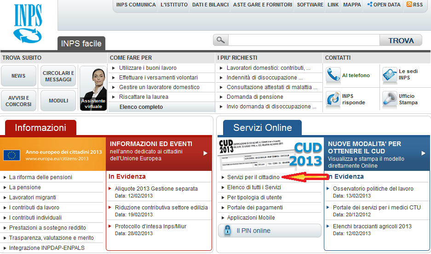431x254 pixels.
Task: Open the Servizi per il cittadino link
Action: click(253, 177)
